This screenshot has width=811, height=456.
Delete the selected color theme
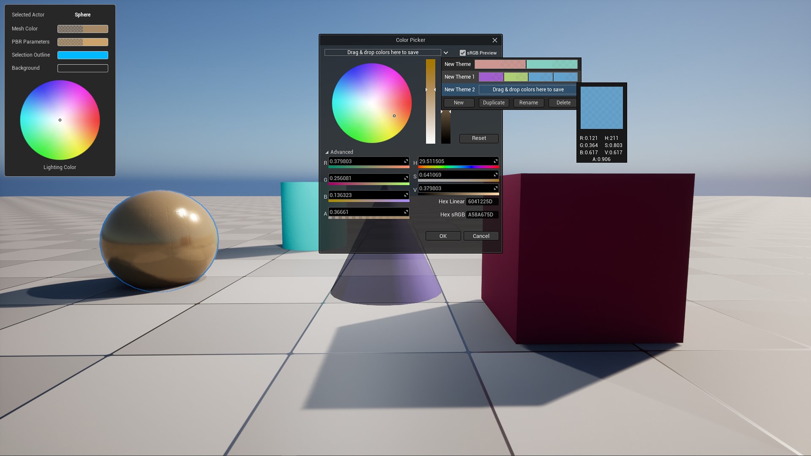click(x=563, y=103)
